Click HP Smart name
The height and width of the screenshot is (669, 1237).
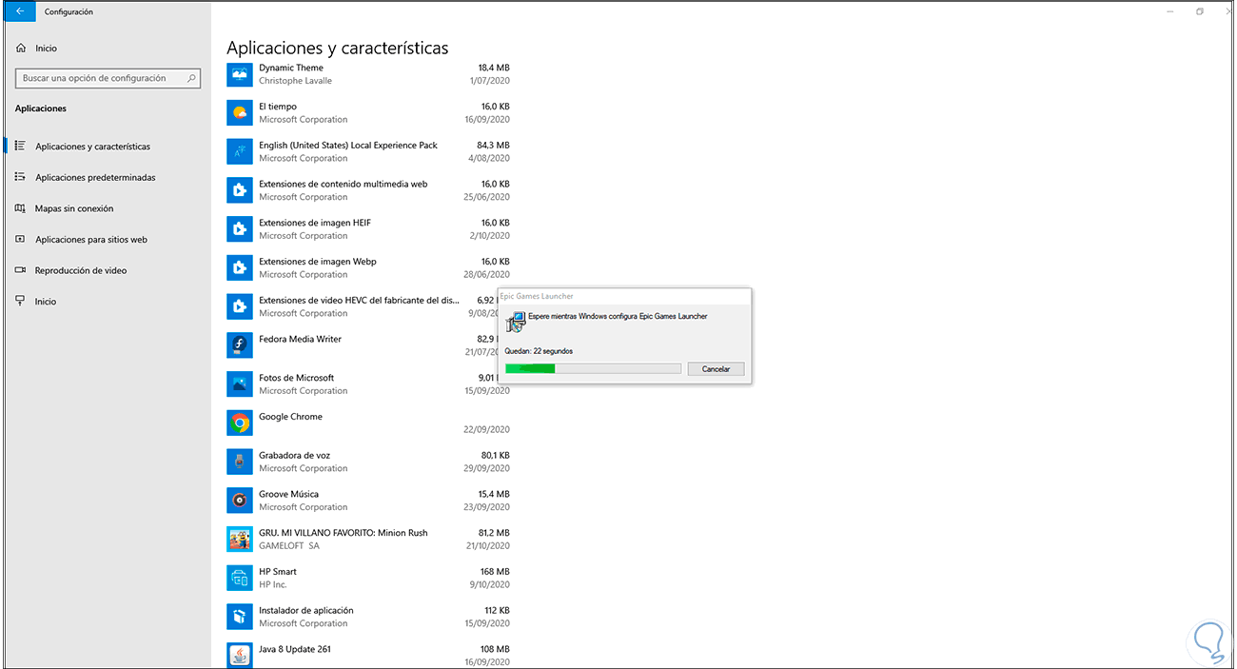pos(278,571)
